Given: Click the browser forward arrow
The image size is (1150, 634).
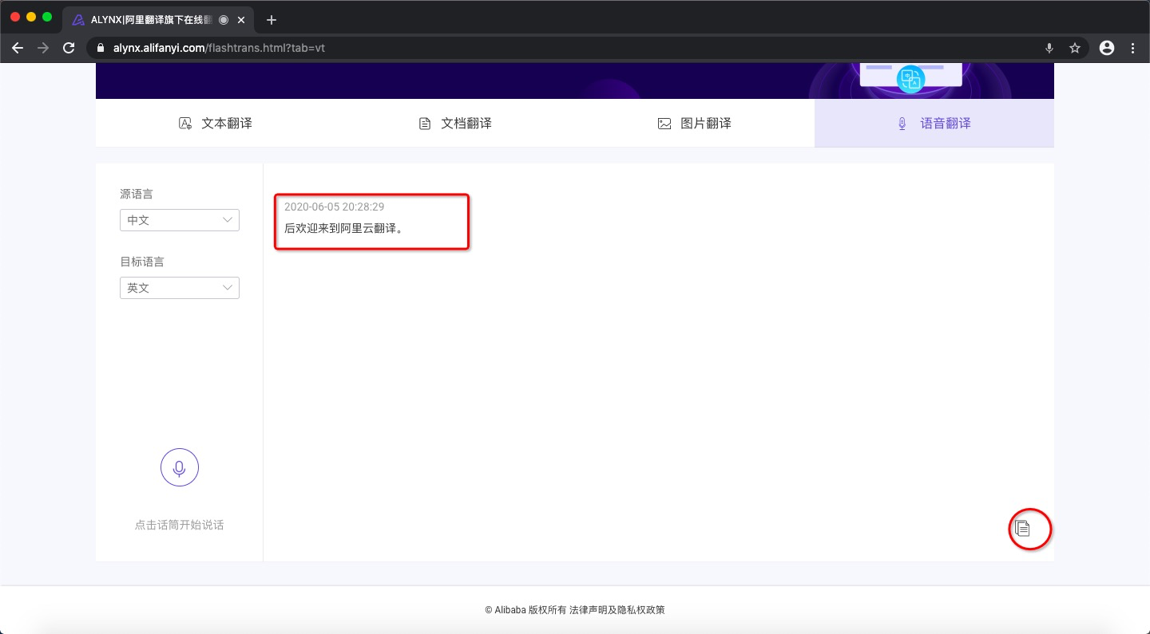Looking at the screenshot, I should [43, 48].
